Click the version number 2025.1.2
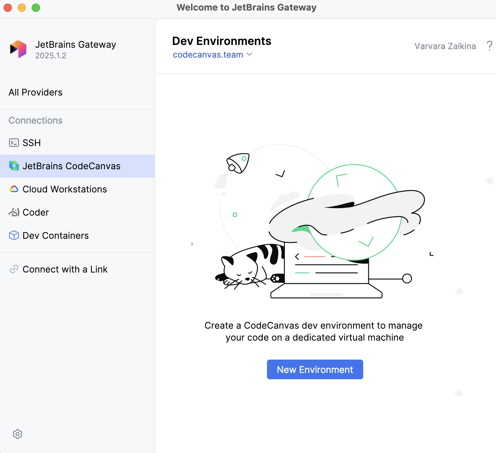 (51, 55)
